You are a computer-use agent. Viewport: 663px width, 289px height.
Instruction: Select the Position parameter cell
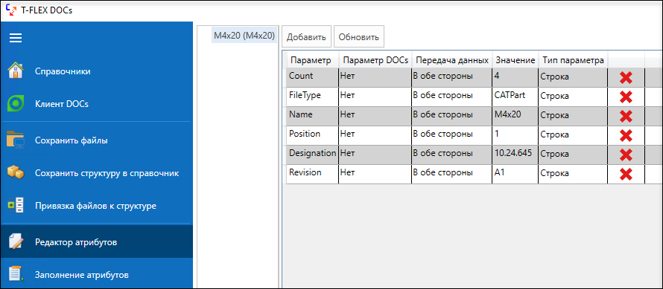pos(312,135)
